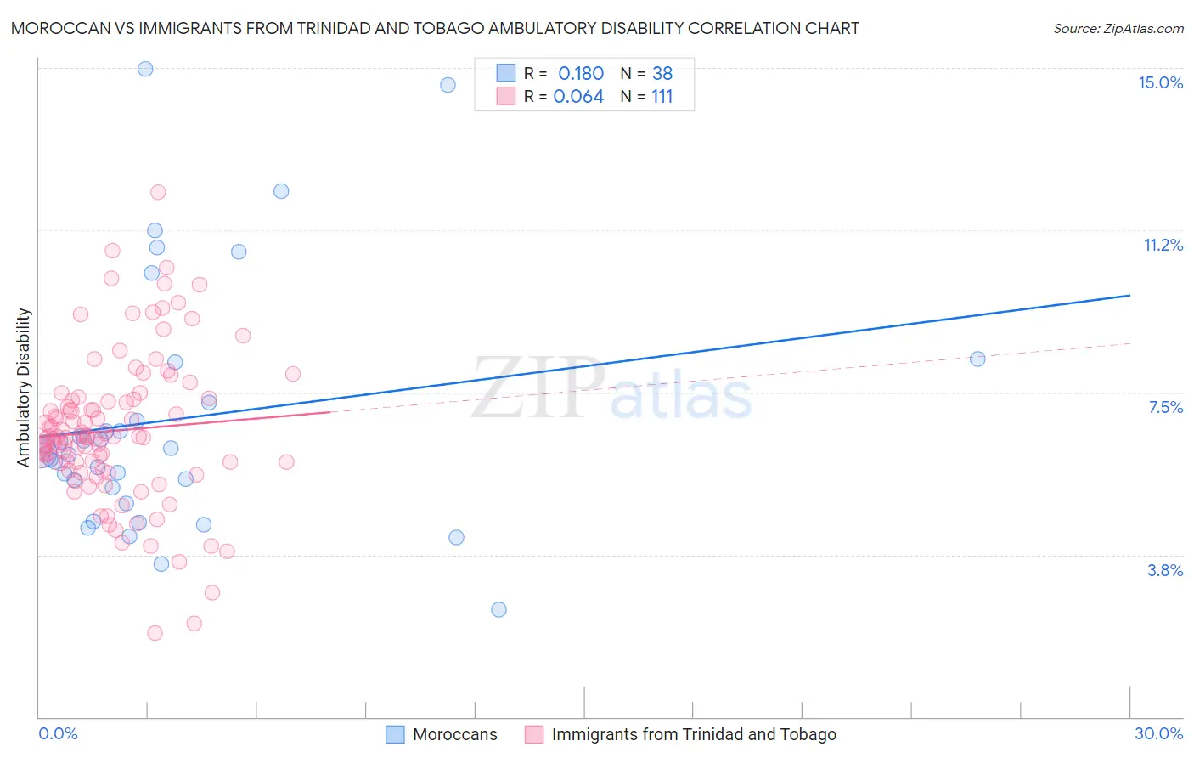
Task: Click the 30.0% x-axis label
Action: (1158, 733)
